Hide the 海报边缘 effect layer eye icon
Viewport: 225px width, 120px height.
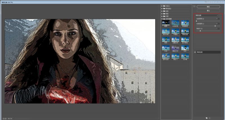pos(195,52)
